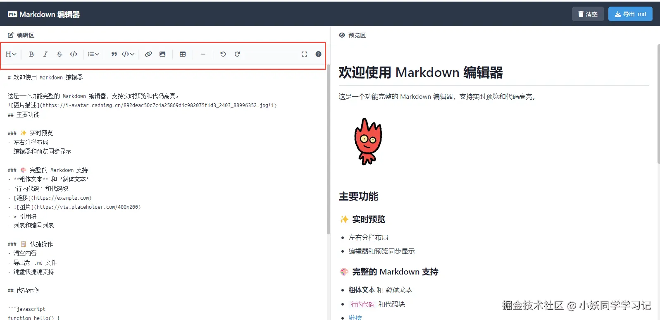Click the '- > 引用块' editor line

[22, 216]
